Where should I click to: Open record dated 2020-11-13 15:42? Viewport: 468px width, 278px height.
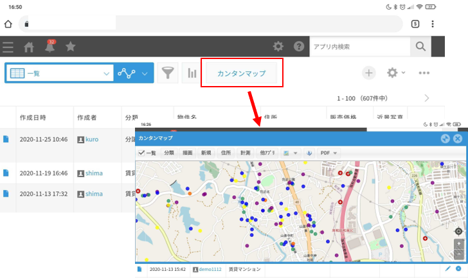click(x=139, y=270)
